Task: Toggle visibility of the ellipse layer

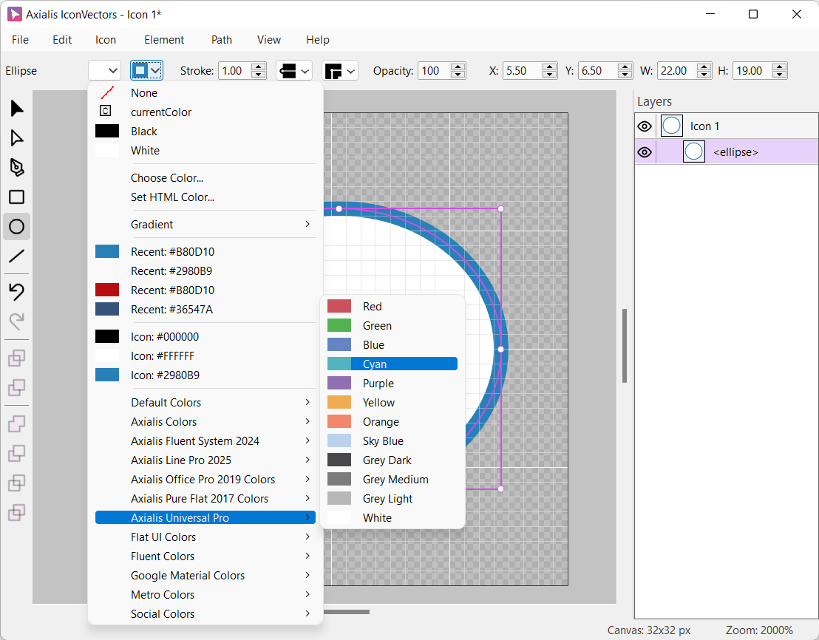Action: pyautogui.click(x=645, y=152)
